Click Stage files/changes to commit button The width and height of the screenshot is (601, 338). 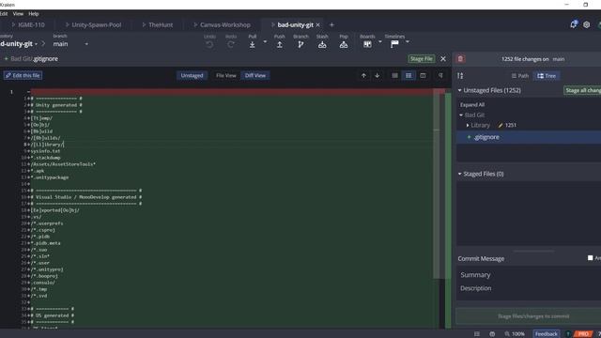pyautogui.click(x=532, y=316)
